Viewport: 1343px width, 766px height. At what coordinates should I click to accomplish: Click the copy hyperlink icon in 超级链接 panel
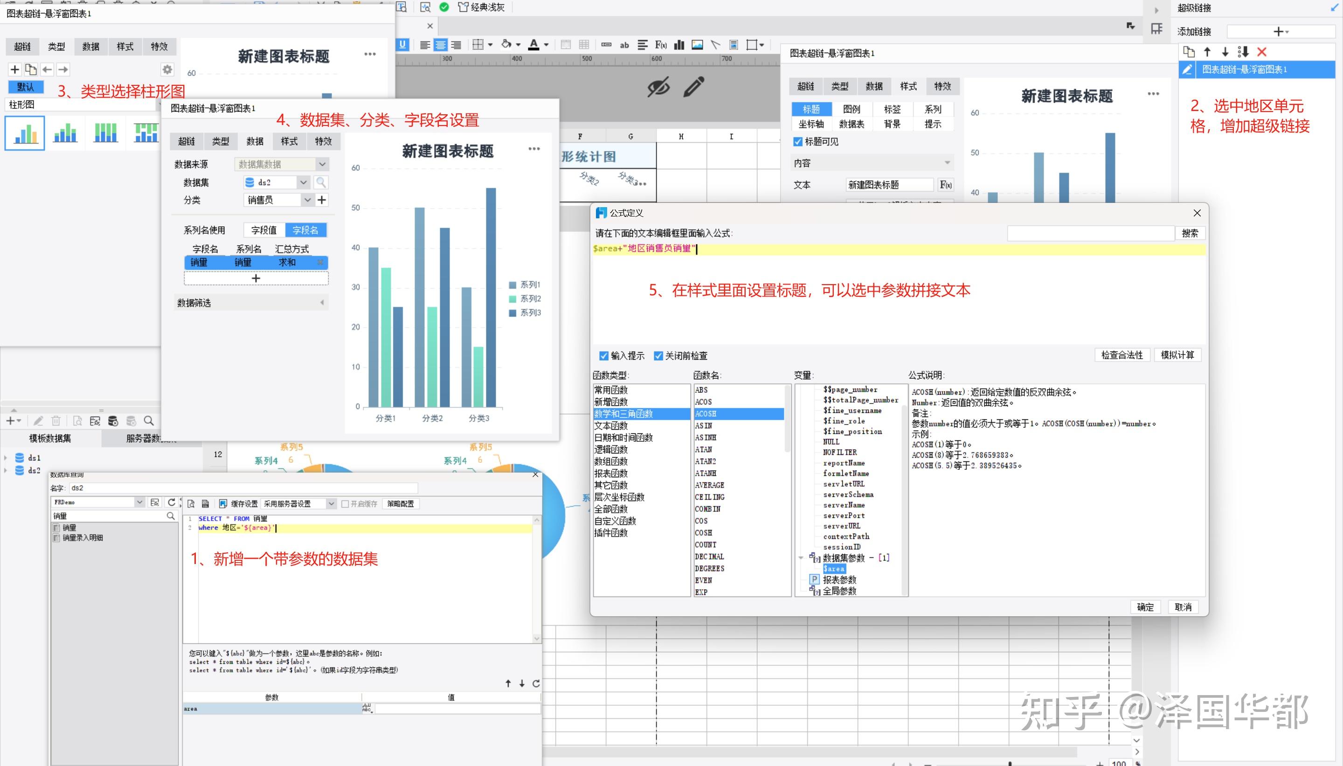pyautogui.click(x=1189, y=52)
